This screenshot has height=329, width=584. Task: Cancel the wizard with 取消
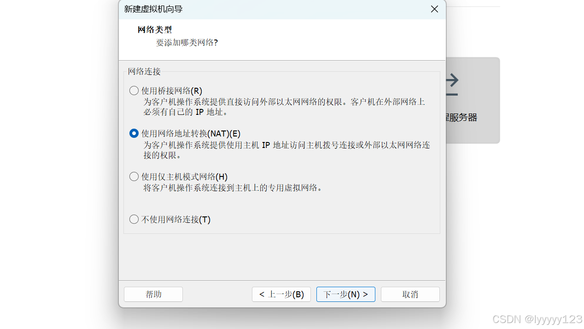click(x=409, y=294)
